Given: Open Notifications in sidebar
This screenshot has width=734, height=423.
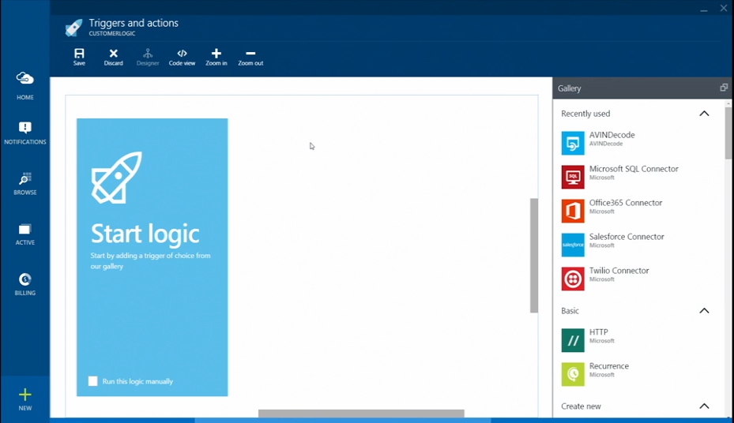Looking at the screenshot, I should [24, 133].
